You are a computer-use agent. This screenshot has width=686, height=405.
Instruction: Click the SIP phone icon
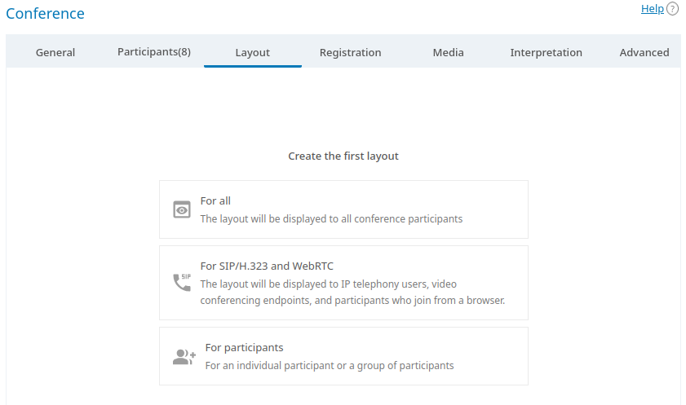click(182, 283)
